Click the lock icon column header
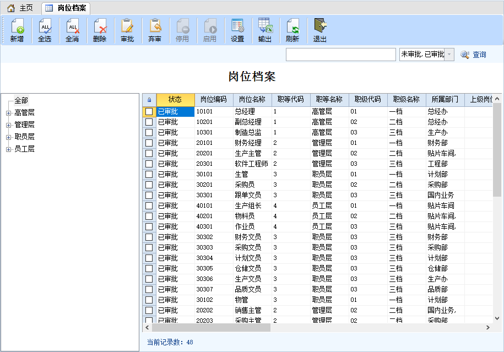This screenshot has width=504, height=352. (149, 100)
